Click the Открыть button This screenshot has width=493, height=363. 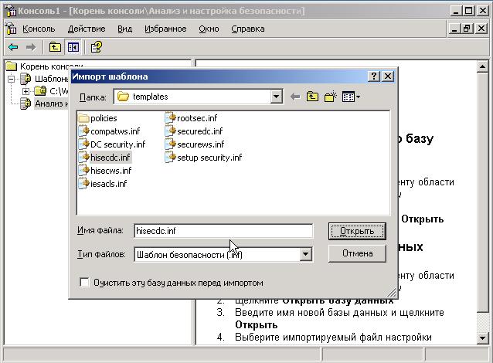(x=357, y=231)
